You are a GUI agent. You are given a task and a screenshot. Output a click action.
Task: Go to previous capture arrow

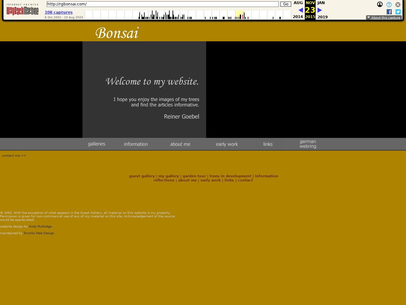pos(300,10)
